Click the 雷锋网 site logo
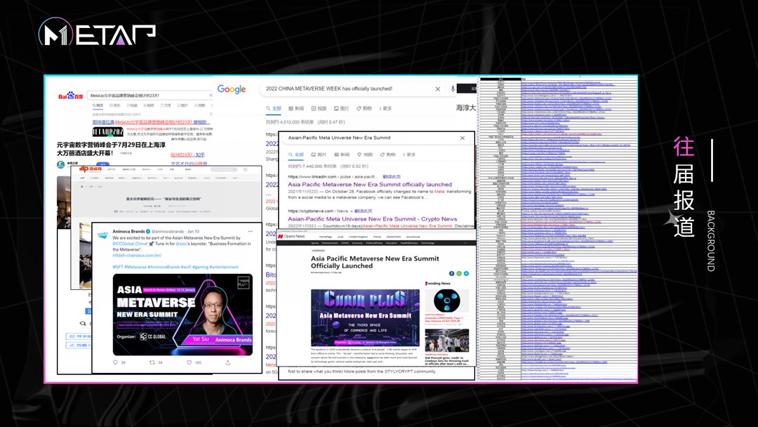The image size is (758, 427). pos(91,169)
